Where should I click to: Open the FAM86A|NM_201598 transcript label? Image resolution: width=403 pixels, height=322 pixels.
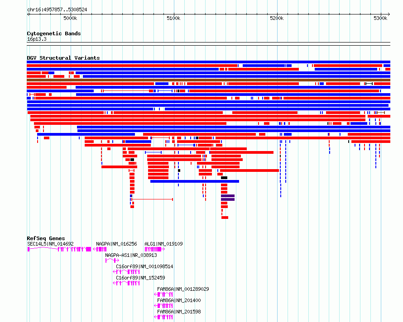pos(179,312)
